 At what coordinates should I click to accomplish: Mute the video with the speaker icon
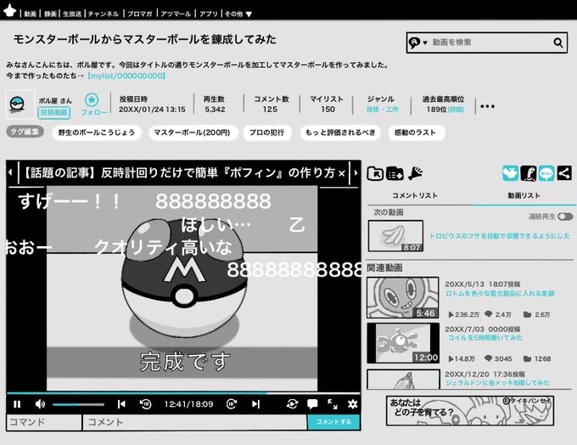(x=40, y=404)
